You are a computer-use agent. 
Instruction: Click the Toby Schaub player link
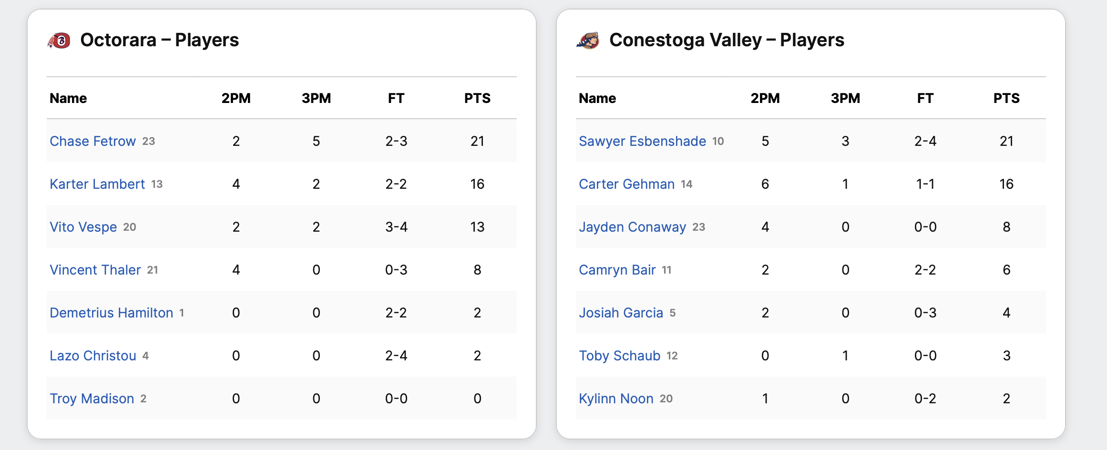click(x=619, y=356)
